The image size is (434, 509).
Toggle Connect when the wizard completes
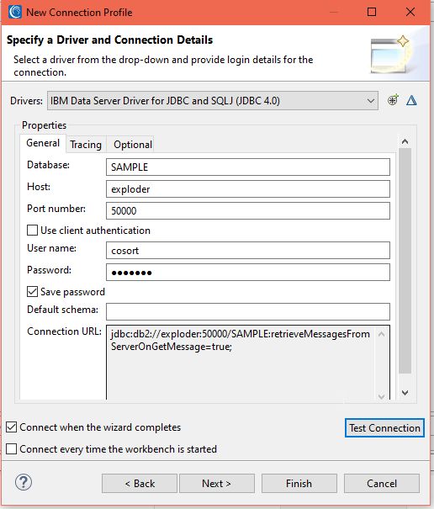click(x=12, y=427)
